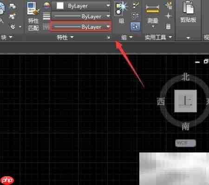Restore the drawing viewport window button
The height and width of the screenshot is (185, 209).
click(x=206, y=61)
